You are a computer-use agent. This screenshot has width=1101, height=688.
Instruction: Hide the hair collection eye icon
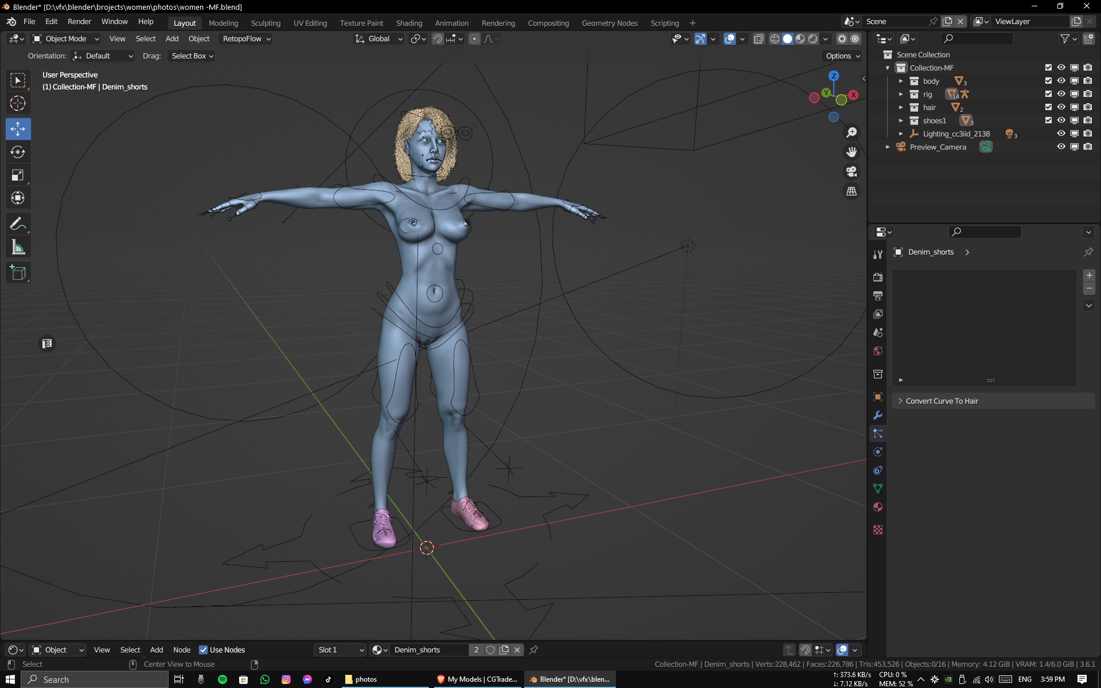(x=1061, y=107)
